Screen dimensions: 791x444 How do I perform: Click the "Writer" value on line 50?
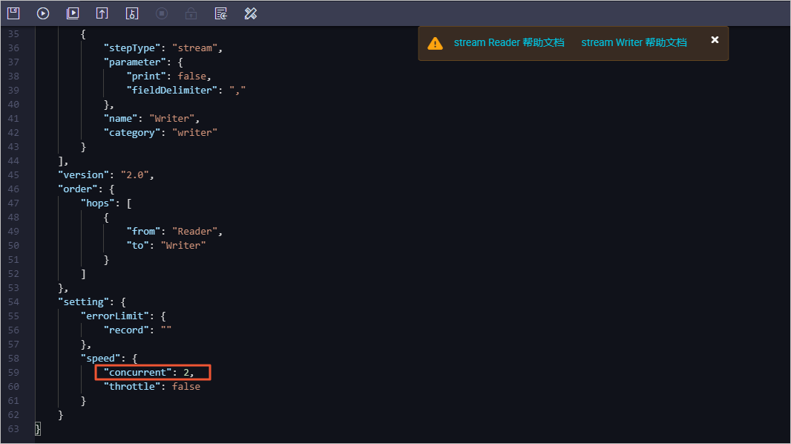pyautogui.click(x=183, y=245)
